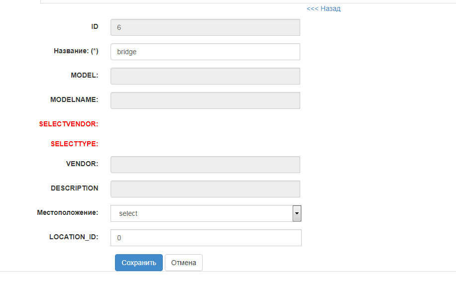The image size is (456, 285).
Task: Click the 'MODELNAME:' label text
Action: pos(74,99)
